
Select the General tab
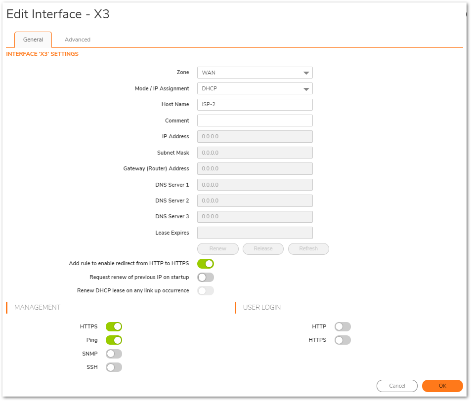33,40
